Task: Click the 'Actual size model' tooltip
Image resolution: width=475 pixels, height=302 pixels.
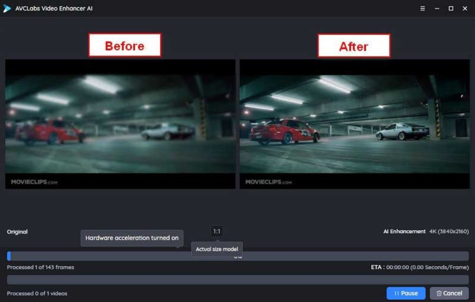Action: coord(217,249)
